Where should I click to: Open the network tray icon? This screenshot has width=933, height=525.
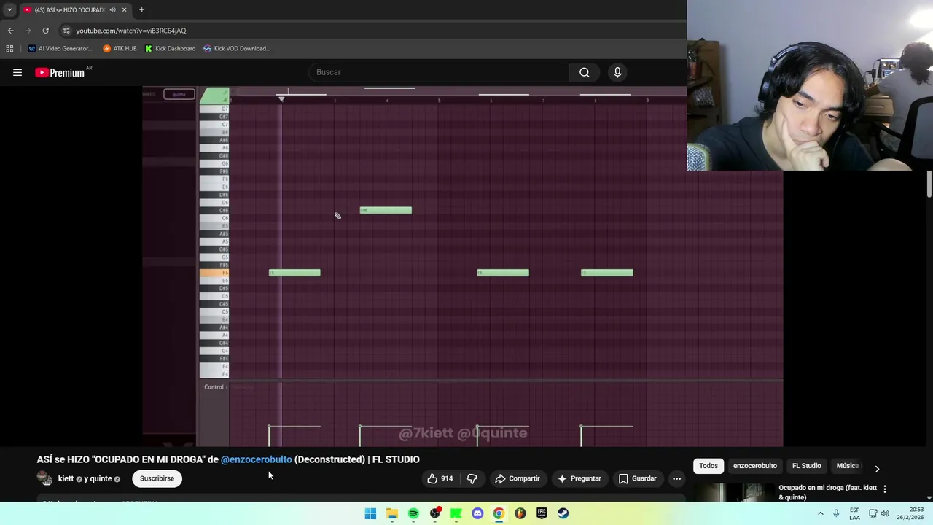tap(873, 513)
